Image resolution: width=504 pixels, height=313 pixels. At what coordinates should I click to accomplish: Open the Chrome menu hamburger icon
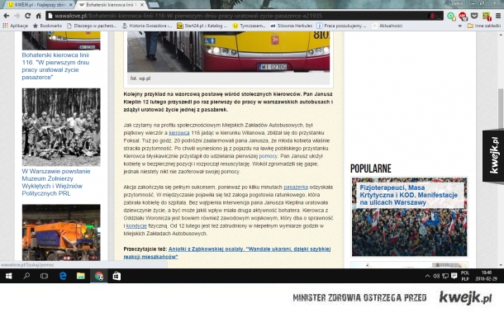[498, 16]
